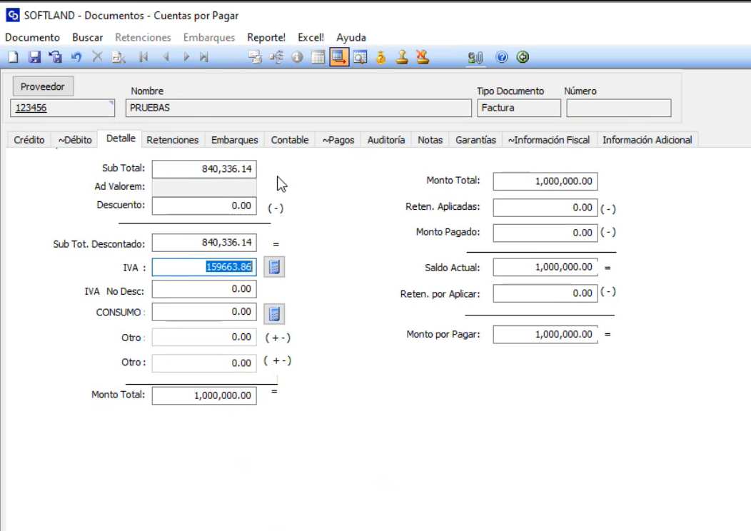This screenshot has width=751, height=531.
Task: Switch to the Retenciones tab
Action: pos(173,140)
